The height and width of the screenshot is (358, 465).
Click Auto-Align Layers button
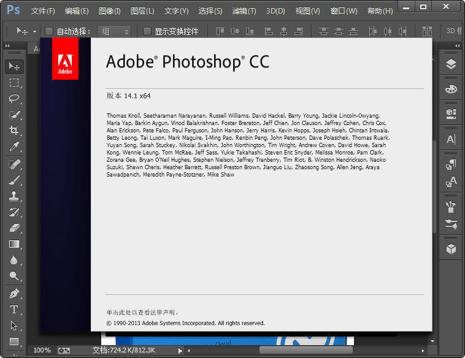427,31
